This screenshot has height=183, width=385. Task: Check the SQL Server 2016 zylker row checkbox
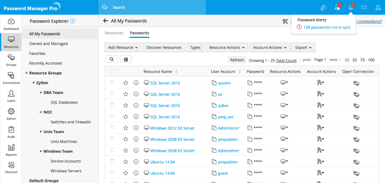pos(112,105)
